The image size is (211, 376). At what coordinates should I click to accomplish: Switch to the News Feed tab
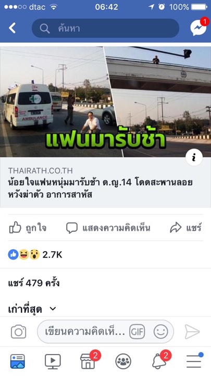(x=18, y=361)
